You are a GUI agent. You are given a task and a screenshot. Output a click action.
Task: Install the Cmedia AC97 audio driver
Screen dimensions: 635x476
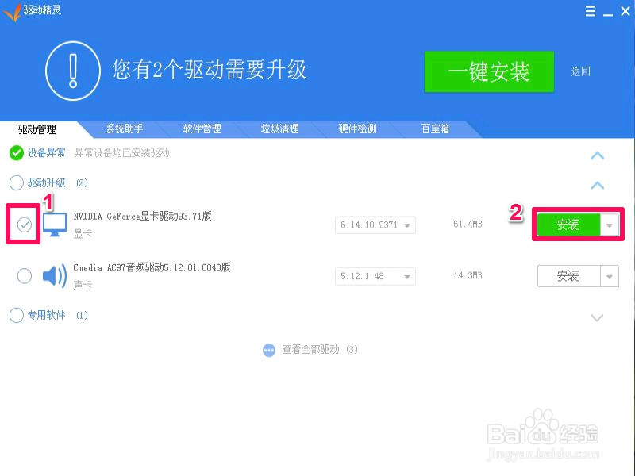[x=568, y=276]
